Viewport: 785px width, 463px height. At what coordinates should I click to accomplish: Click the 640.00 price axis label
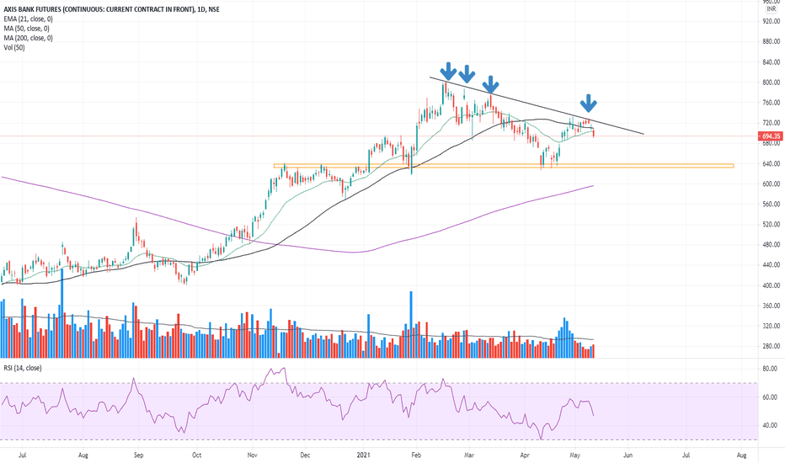[772, 163]
